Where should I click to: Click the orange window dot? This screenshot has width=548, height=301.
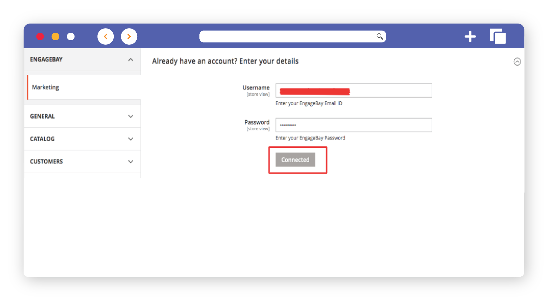tap(55, 36)
